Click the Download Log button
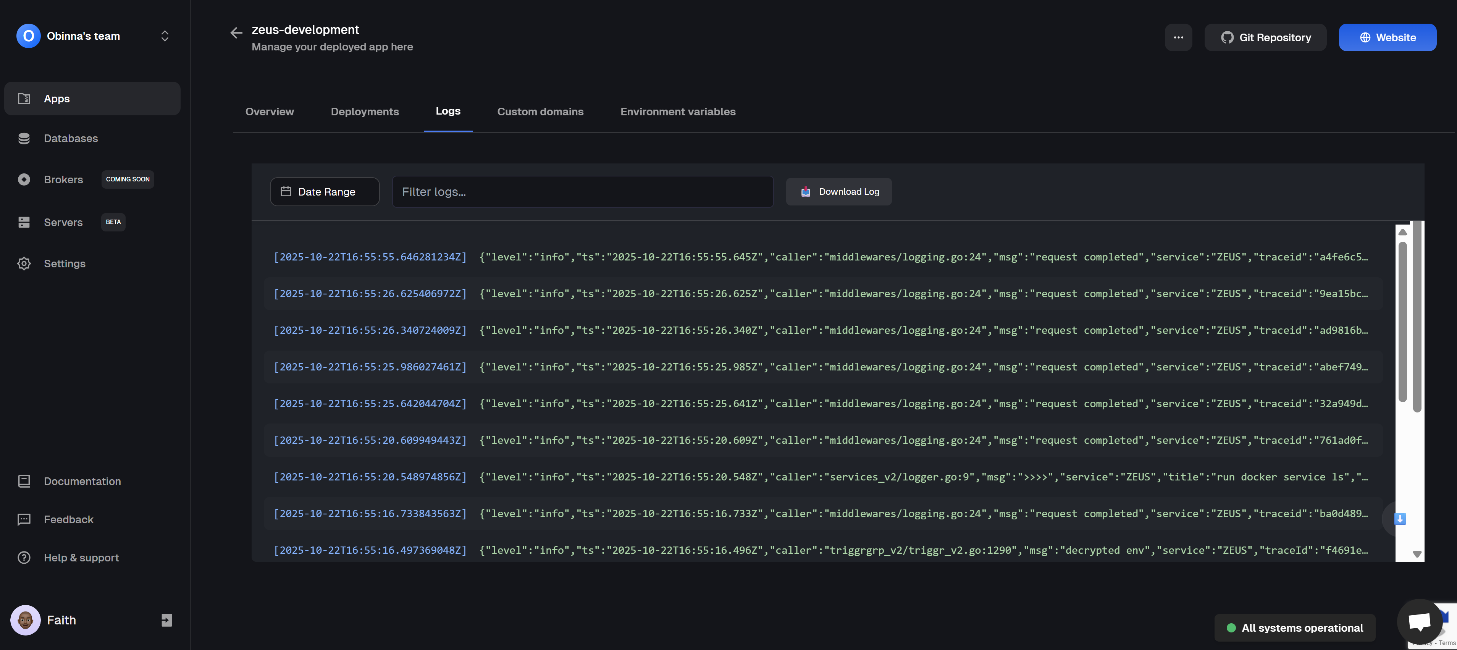Screen dimensions: 1457x650 pos(839,192)
